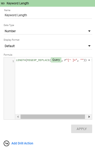Click the REGEXP_REPLACE function in formula
Screen dimensions: 95x148
point(38,60)
